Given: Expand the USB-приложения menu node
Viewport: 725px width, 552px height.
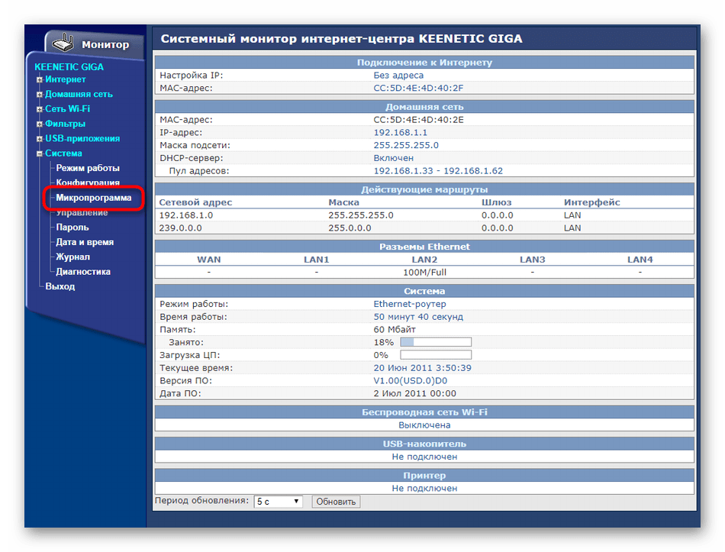Looking at the screenshot, I should point(40,139).
